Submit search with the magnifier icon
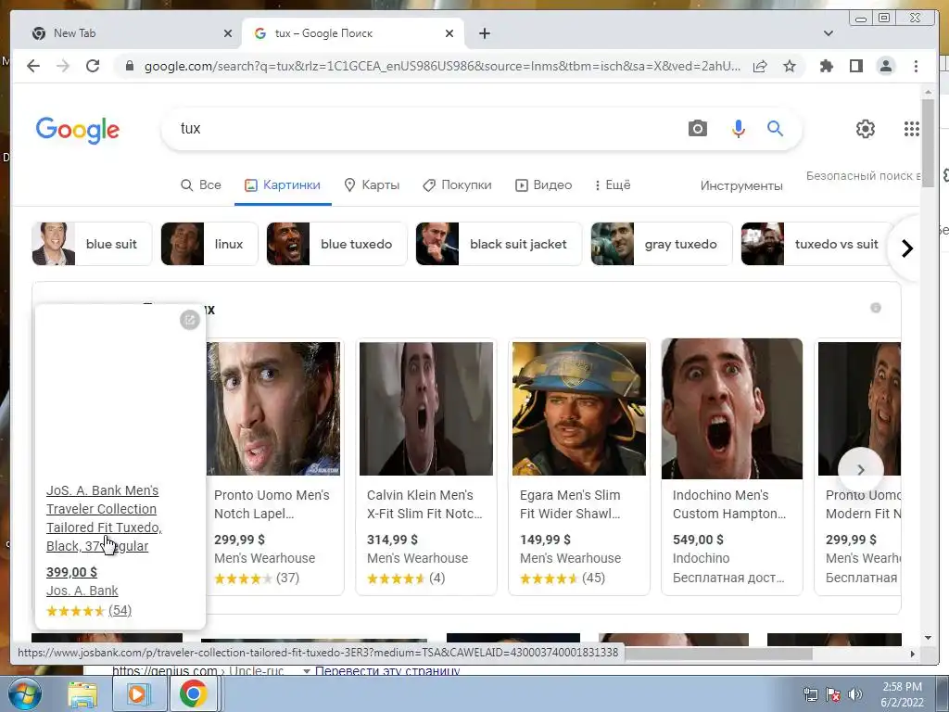Viewport: 949px width, 712px height. [x=776, y=128]
